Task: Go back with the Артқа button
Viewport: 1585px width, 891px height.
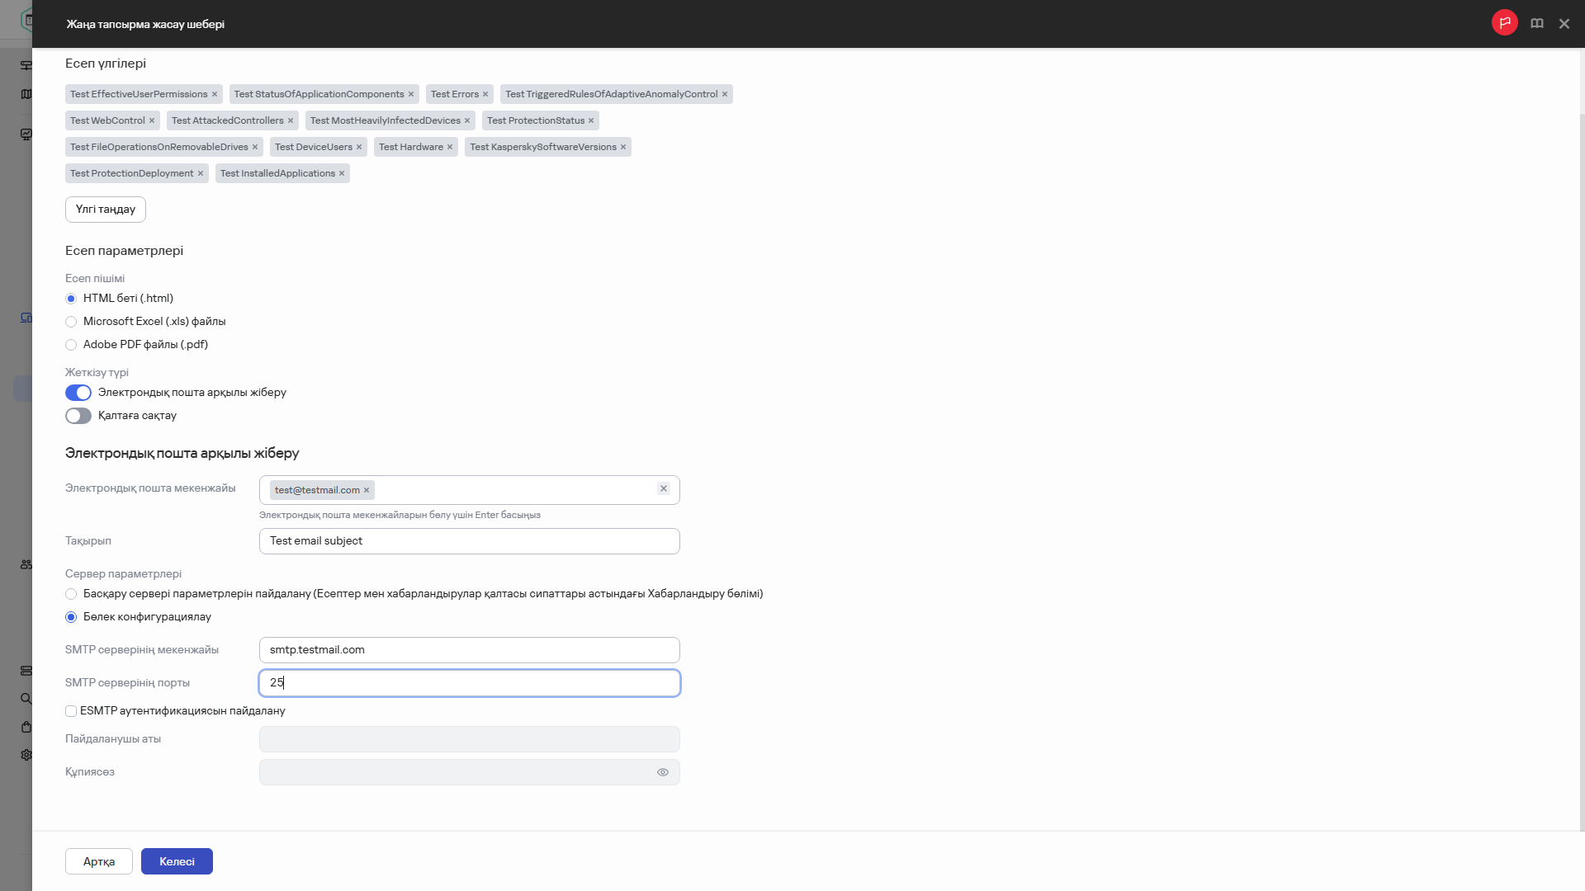Action: 98,862
